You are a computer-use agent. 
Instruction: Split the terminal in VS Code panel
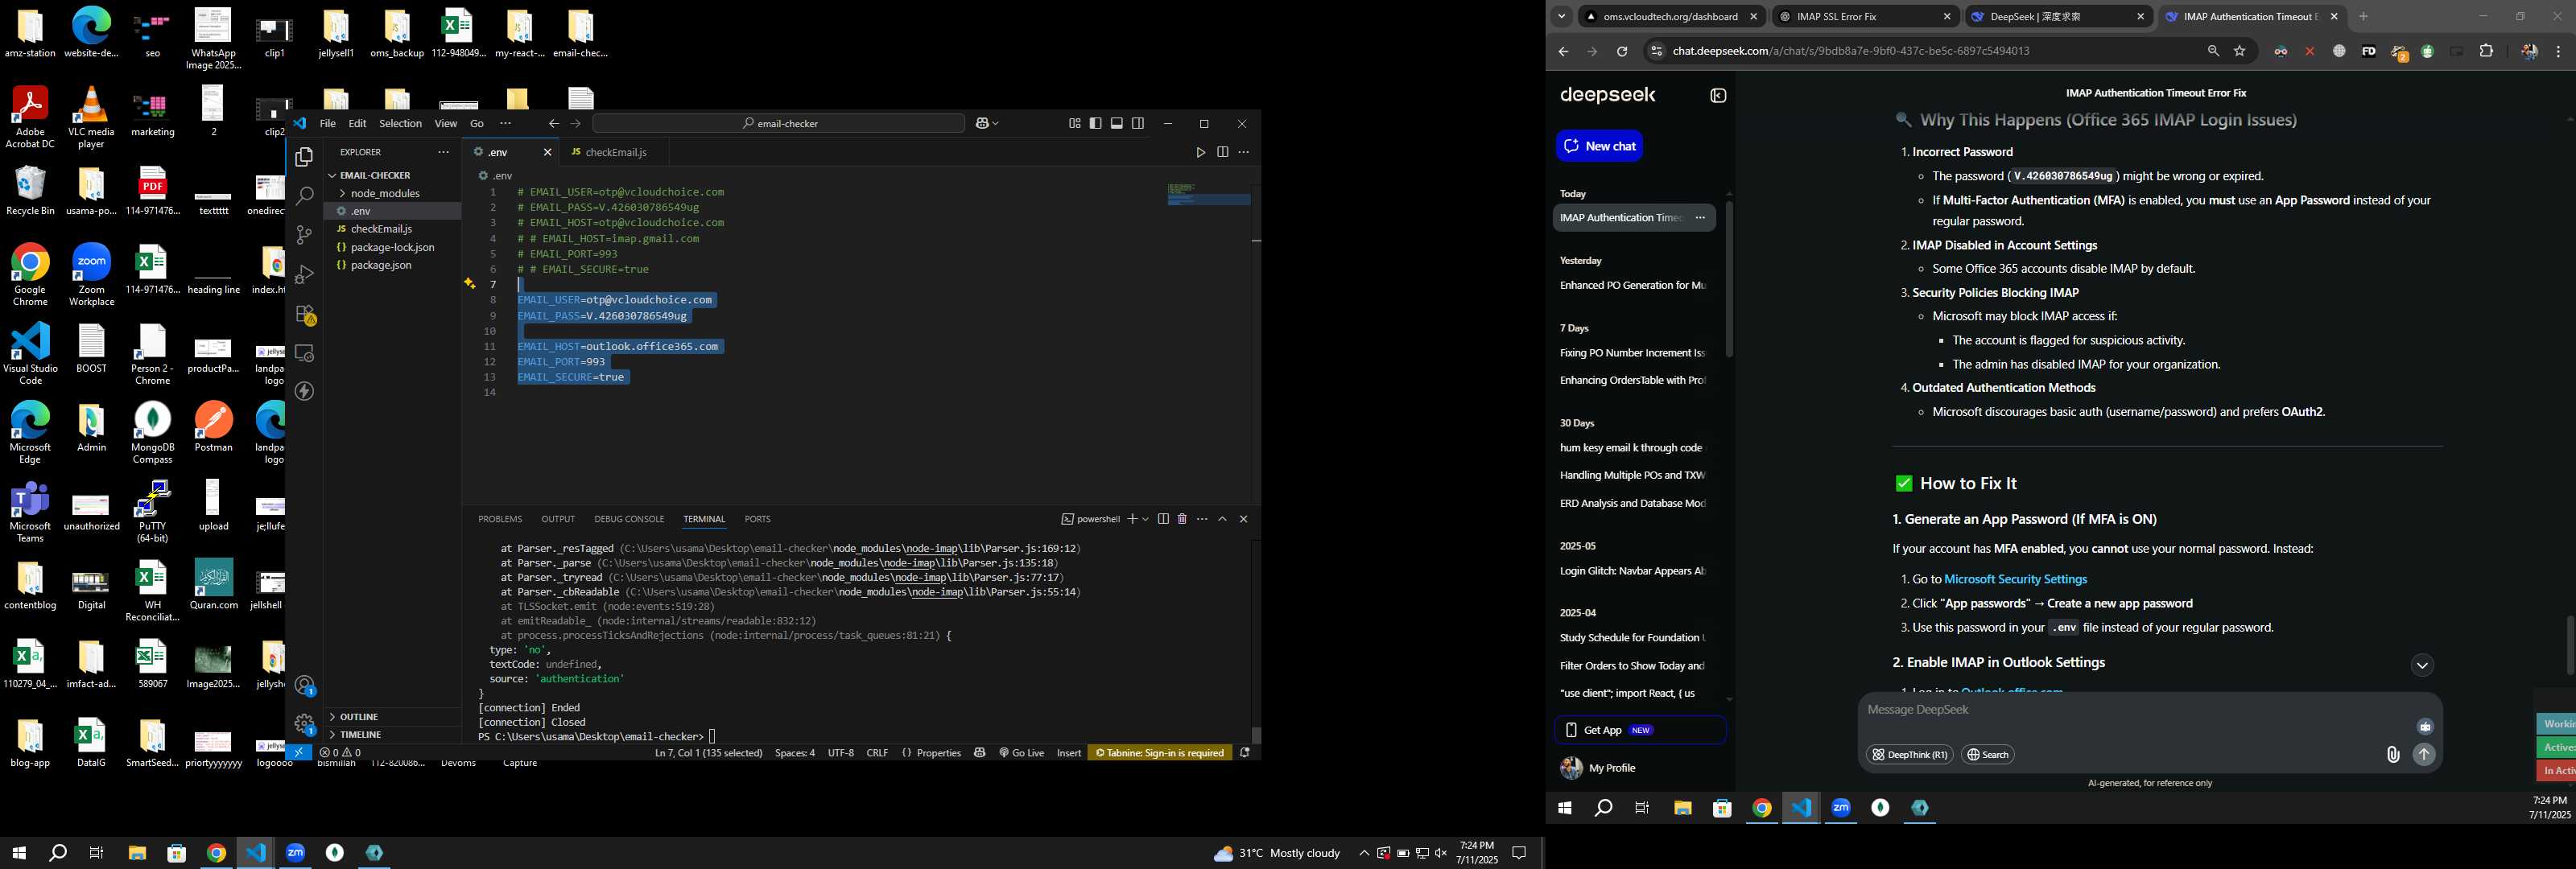tap(1163, 519)
